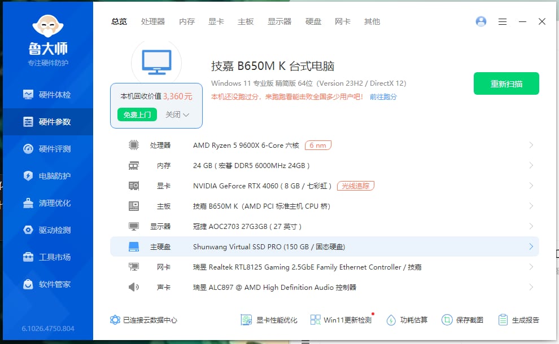The image size is (559, 344).
Task: Click the version number 6.1026.4750.804
Action: pos(48,328)
